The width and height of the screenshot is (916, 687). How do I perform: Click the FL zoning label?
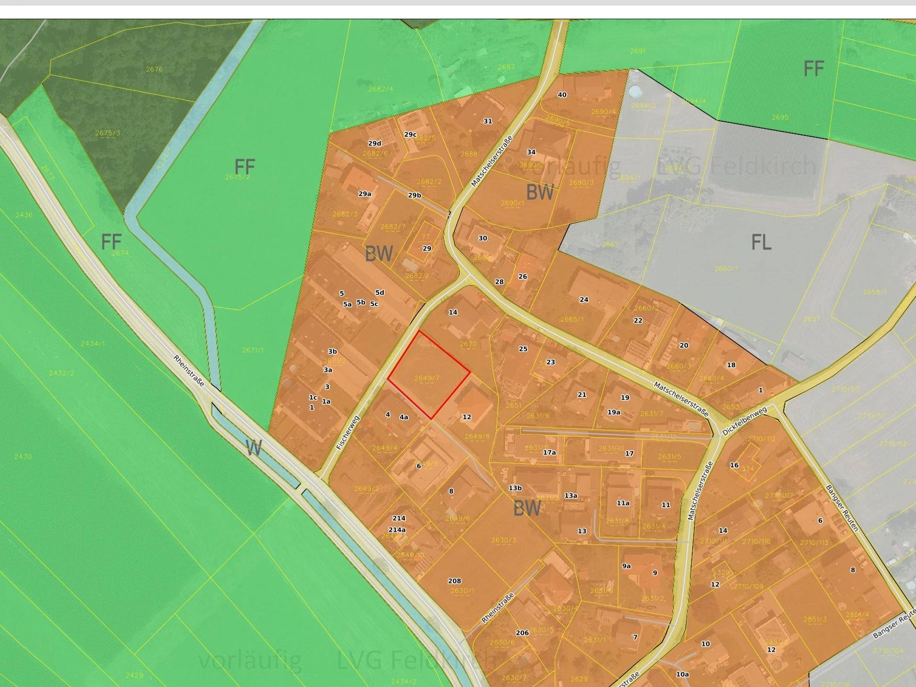(761, 243)
